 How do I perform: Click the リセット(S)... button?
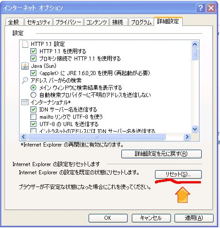coord(178,174)
